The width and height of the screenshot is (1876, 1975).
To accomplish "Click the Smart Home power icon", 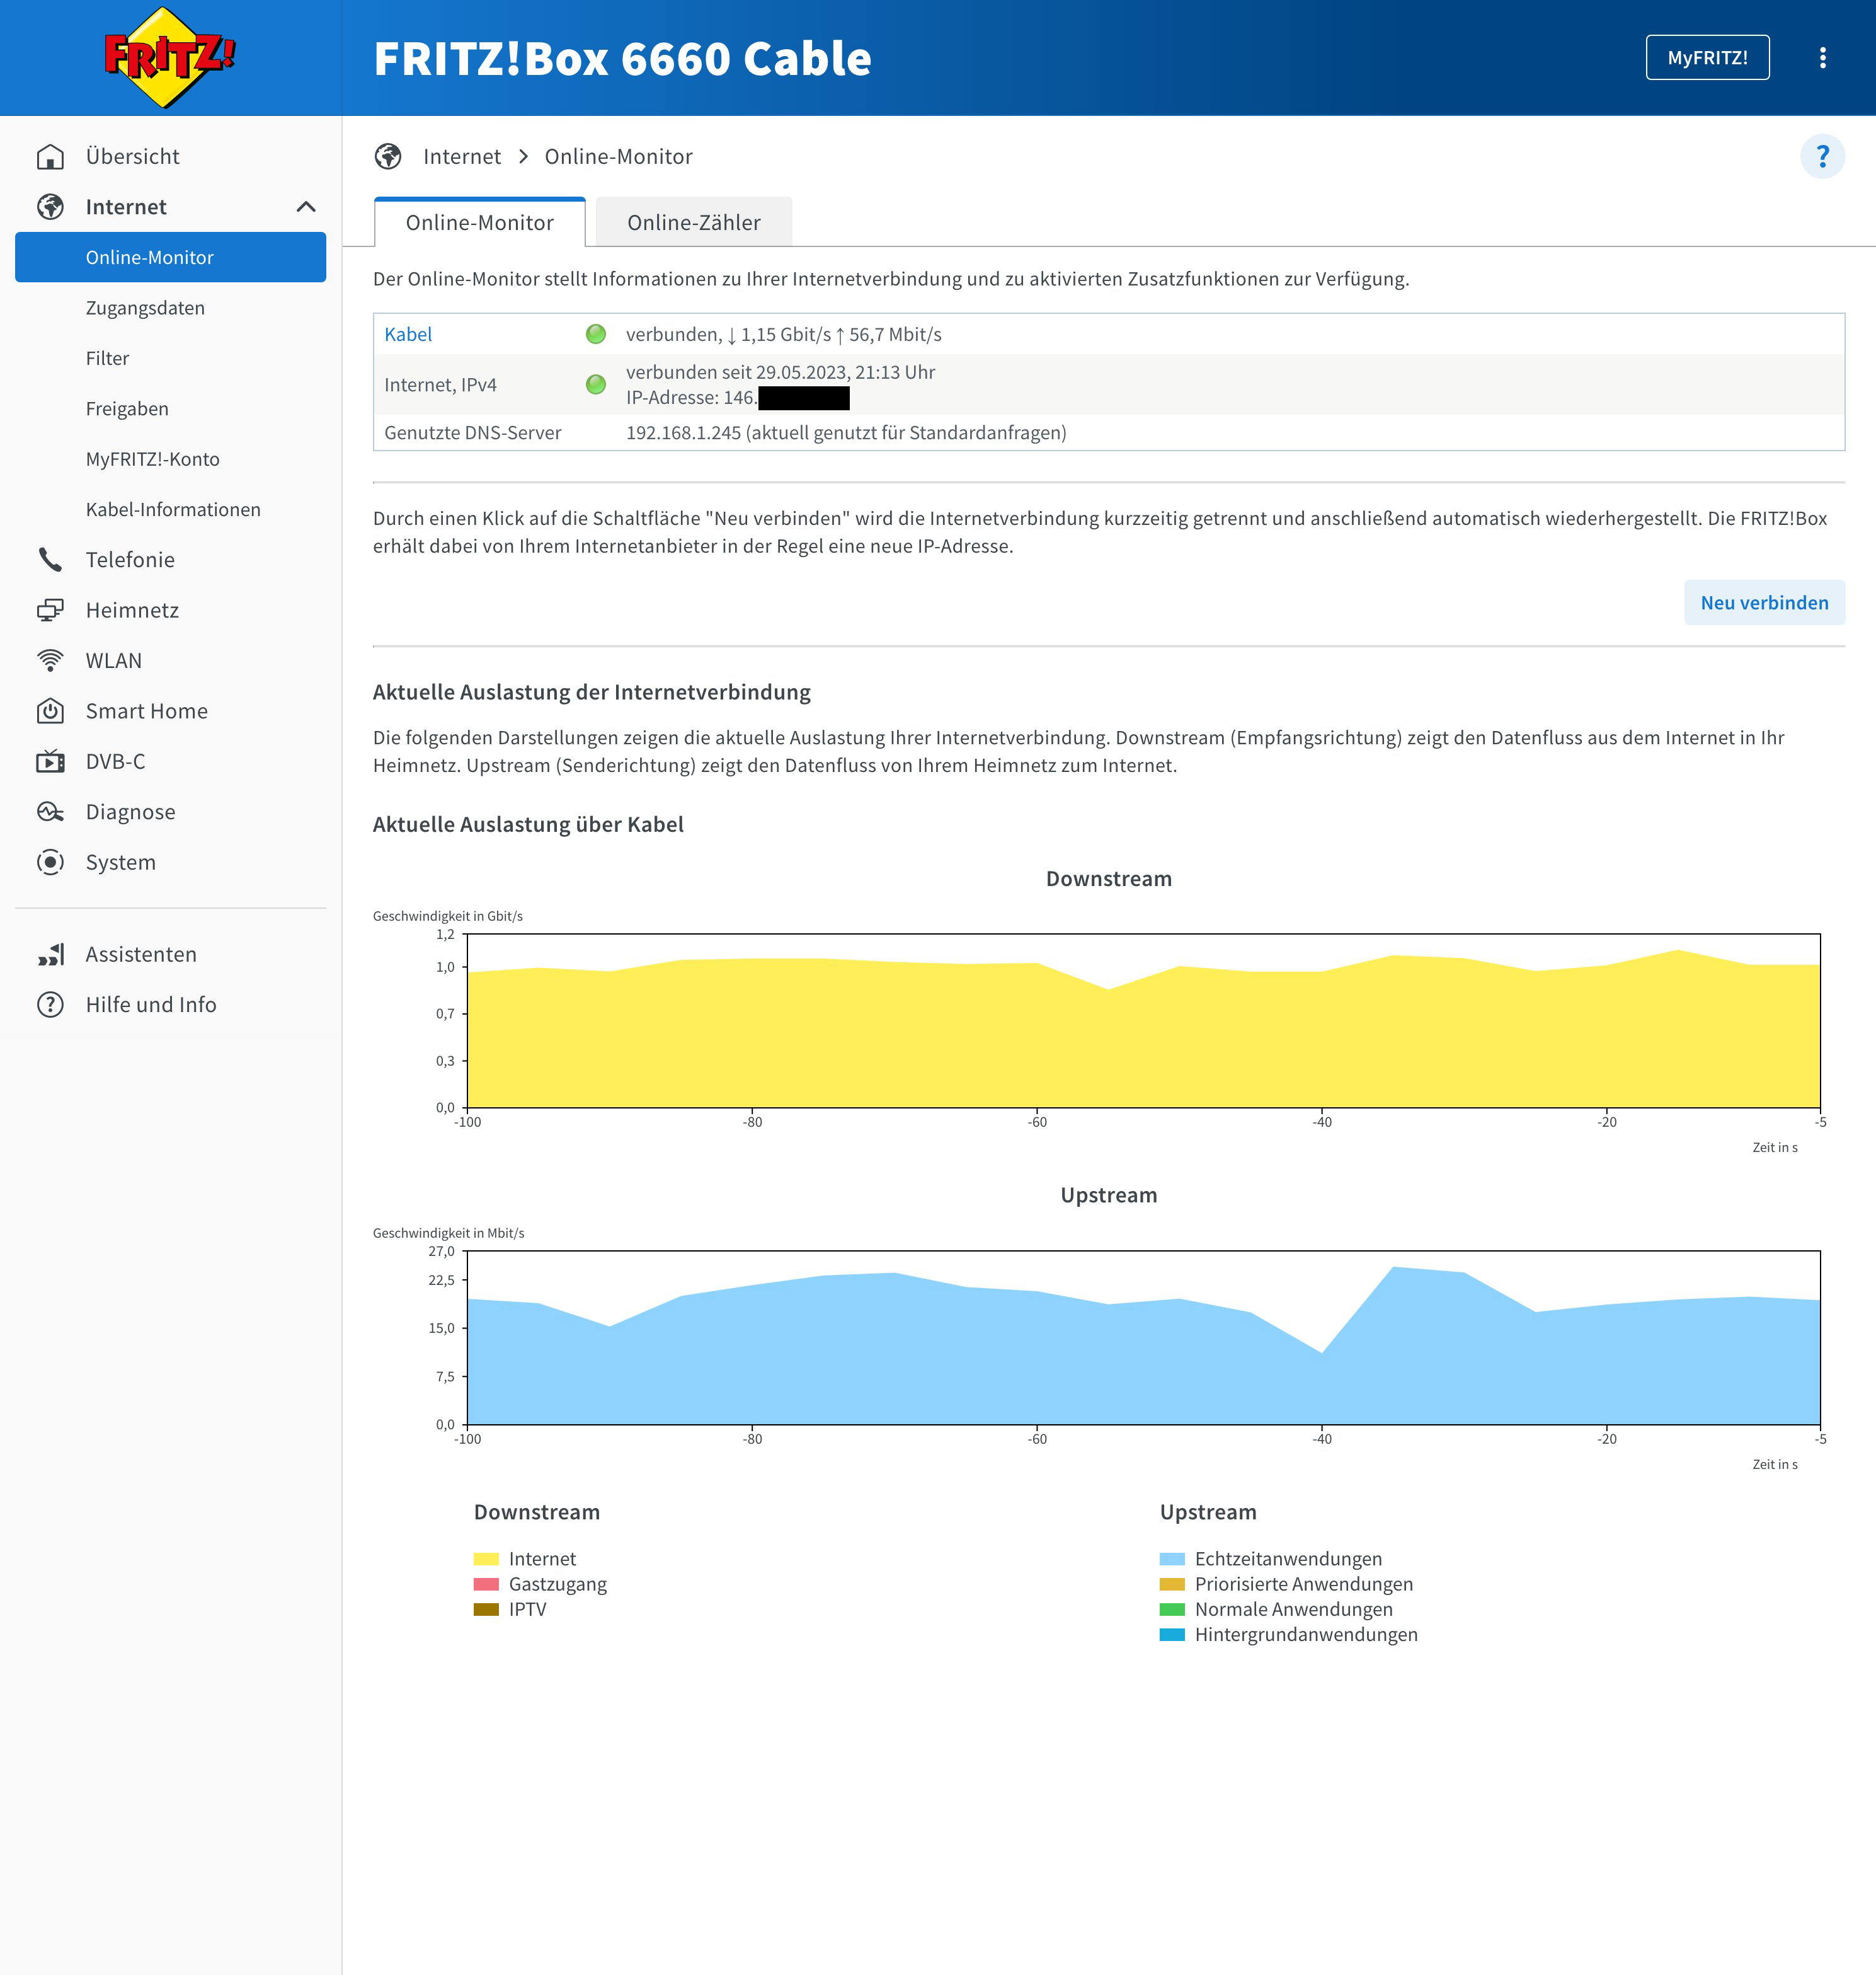I will 50,711.
